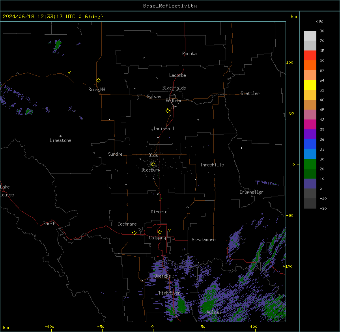Click the km unit label at bottom left
The height and width of the screenshot is (332, 340).
pyautogui.click(x=6, y=327)
